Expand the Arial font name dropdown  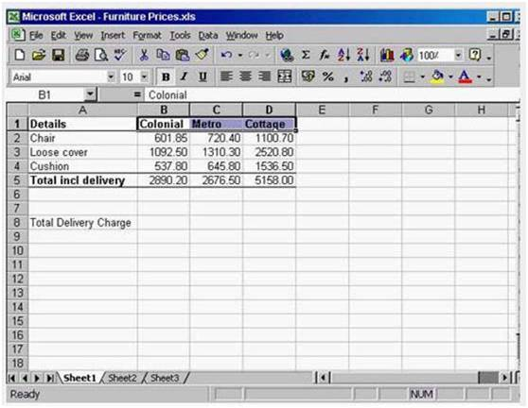pyautogui.click(x=111, y=76)
